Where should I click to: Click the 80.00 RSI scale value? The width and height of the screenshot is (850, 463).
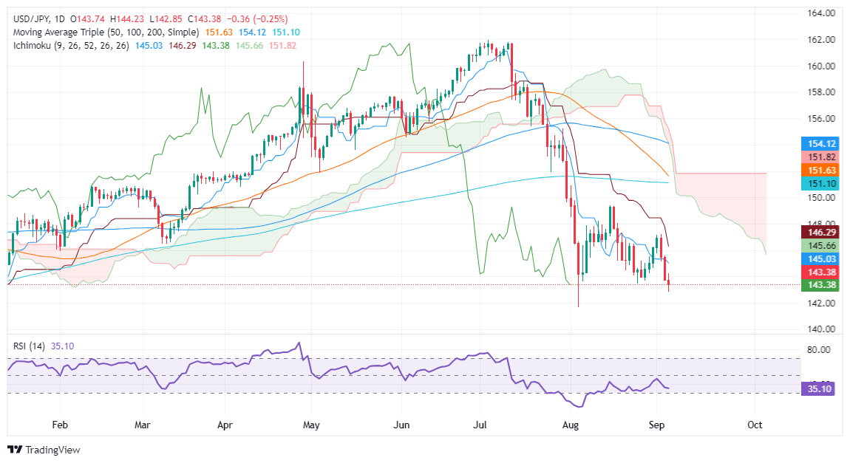point(818,350)
